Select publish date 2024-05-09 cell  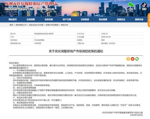(106, 37)
